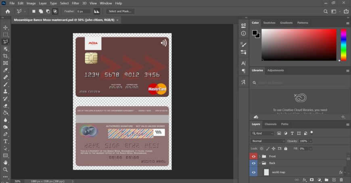Create a new layer with plus icon

pos(334,180)
